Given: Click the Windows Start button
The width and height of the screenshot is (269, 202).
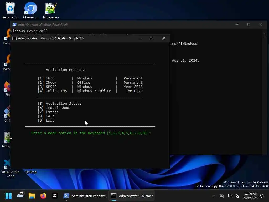Looking at the screenshot, I should coord(8,196).
